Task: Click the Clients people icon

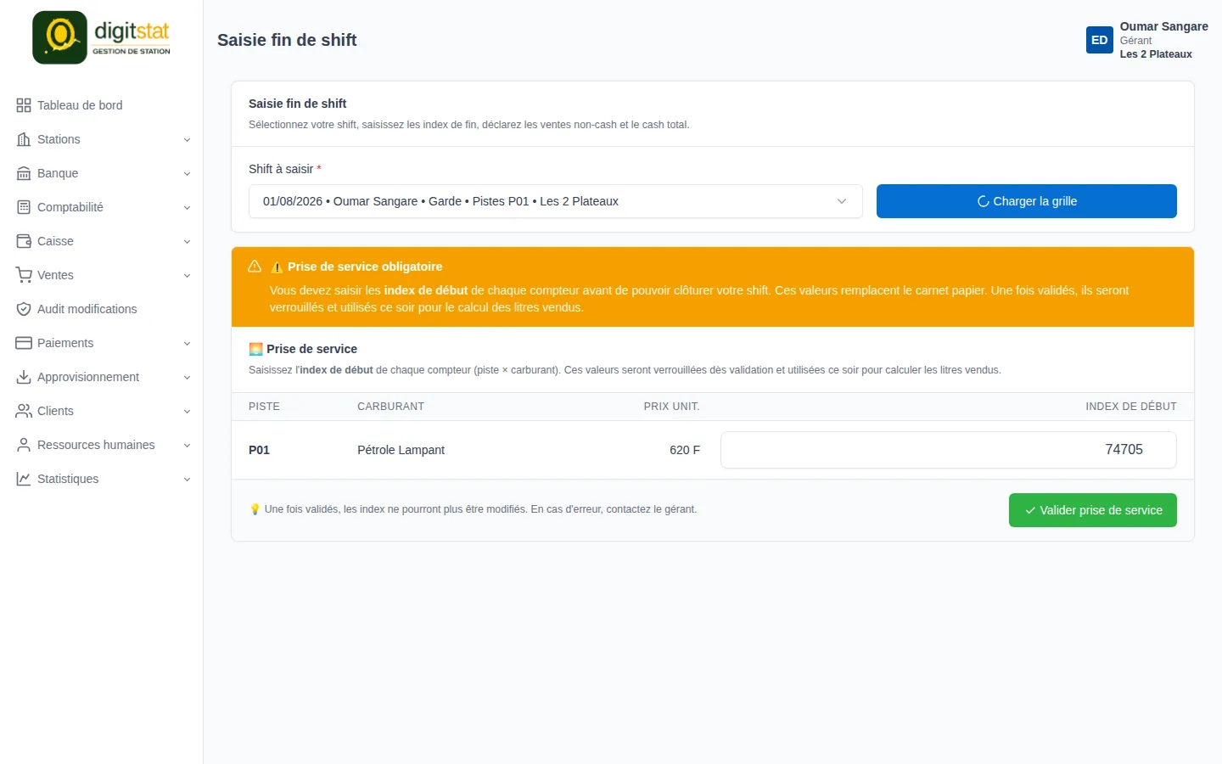Action: tap(24, 411)
